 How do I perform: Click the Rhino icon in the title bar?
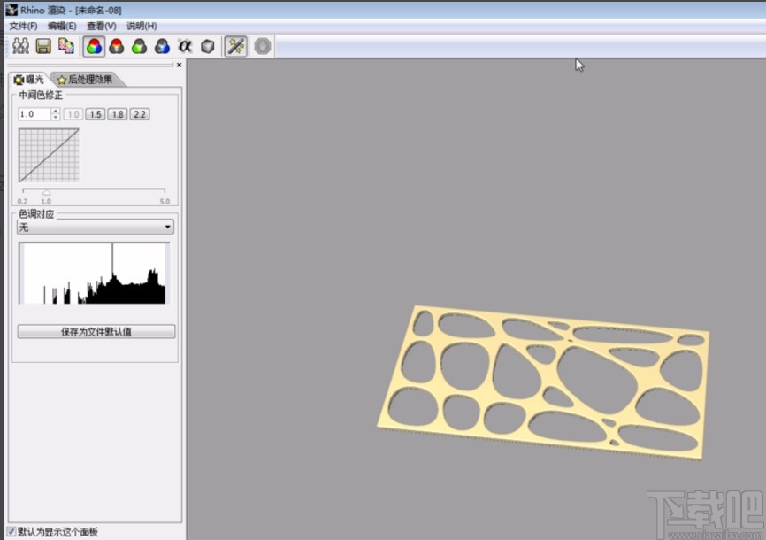pos(11,9)
